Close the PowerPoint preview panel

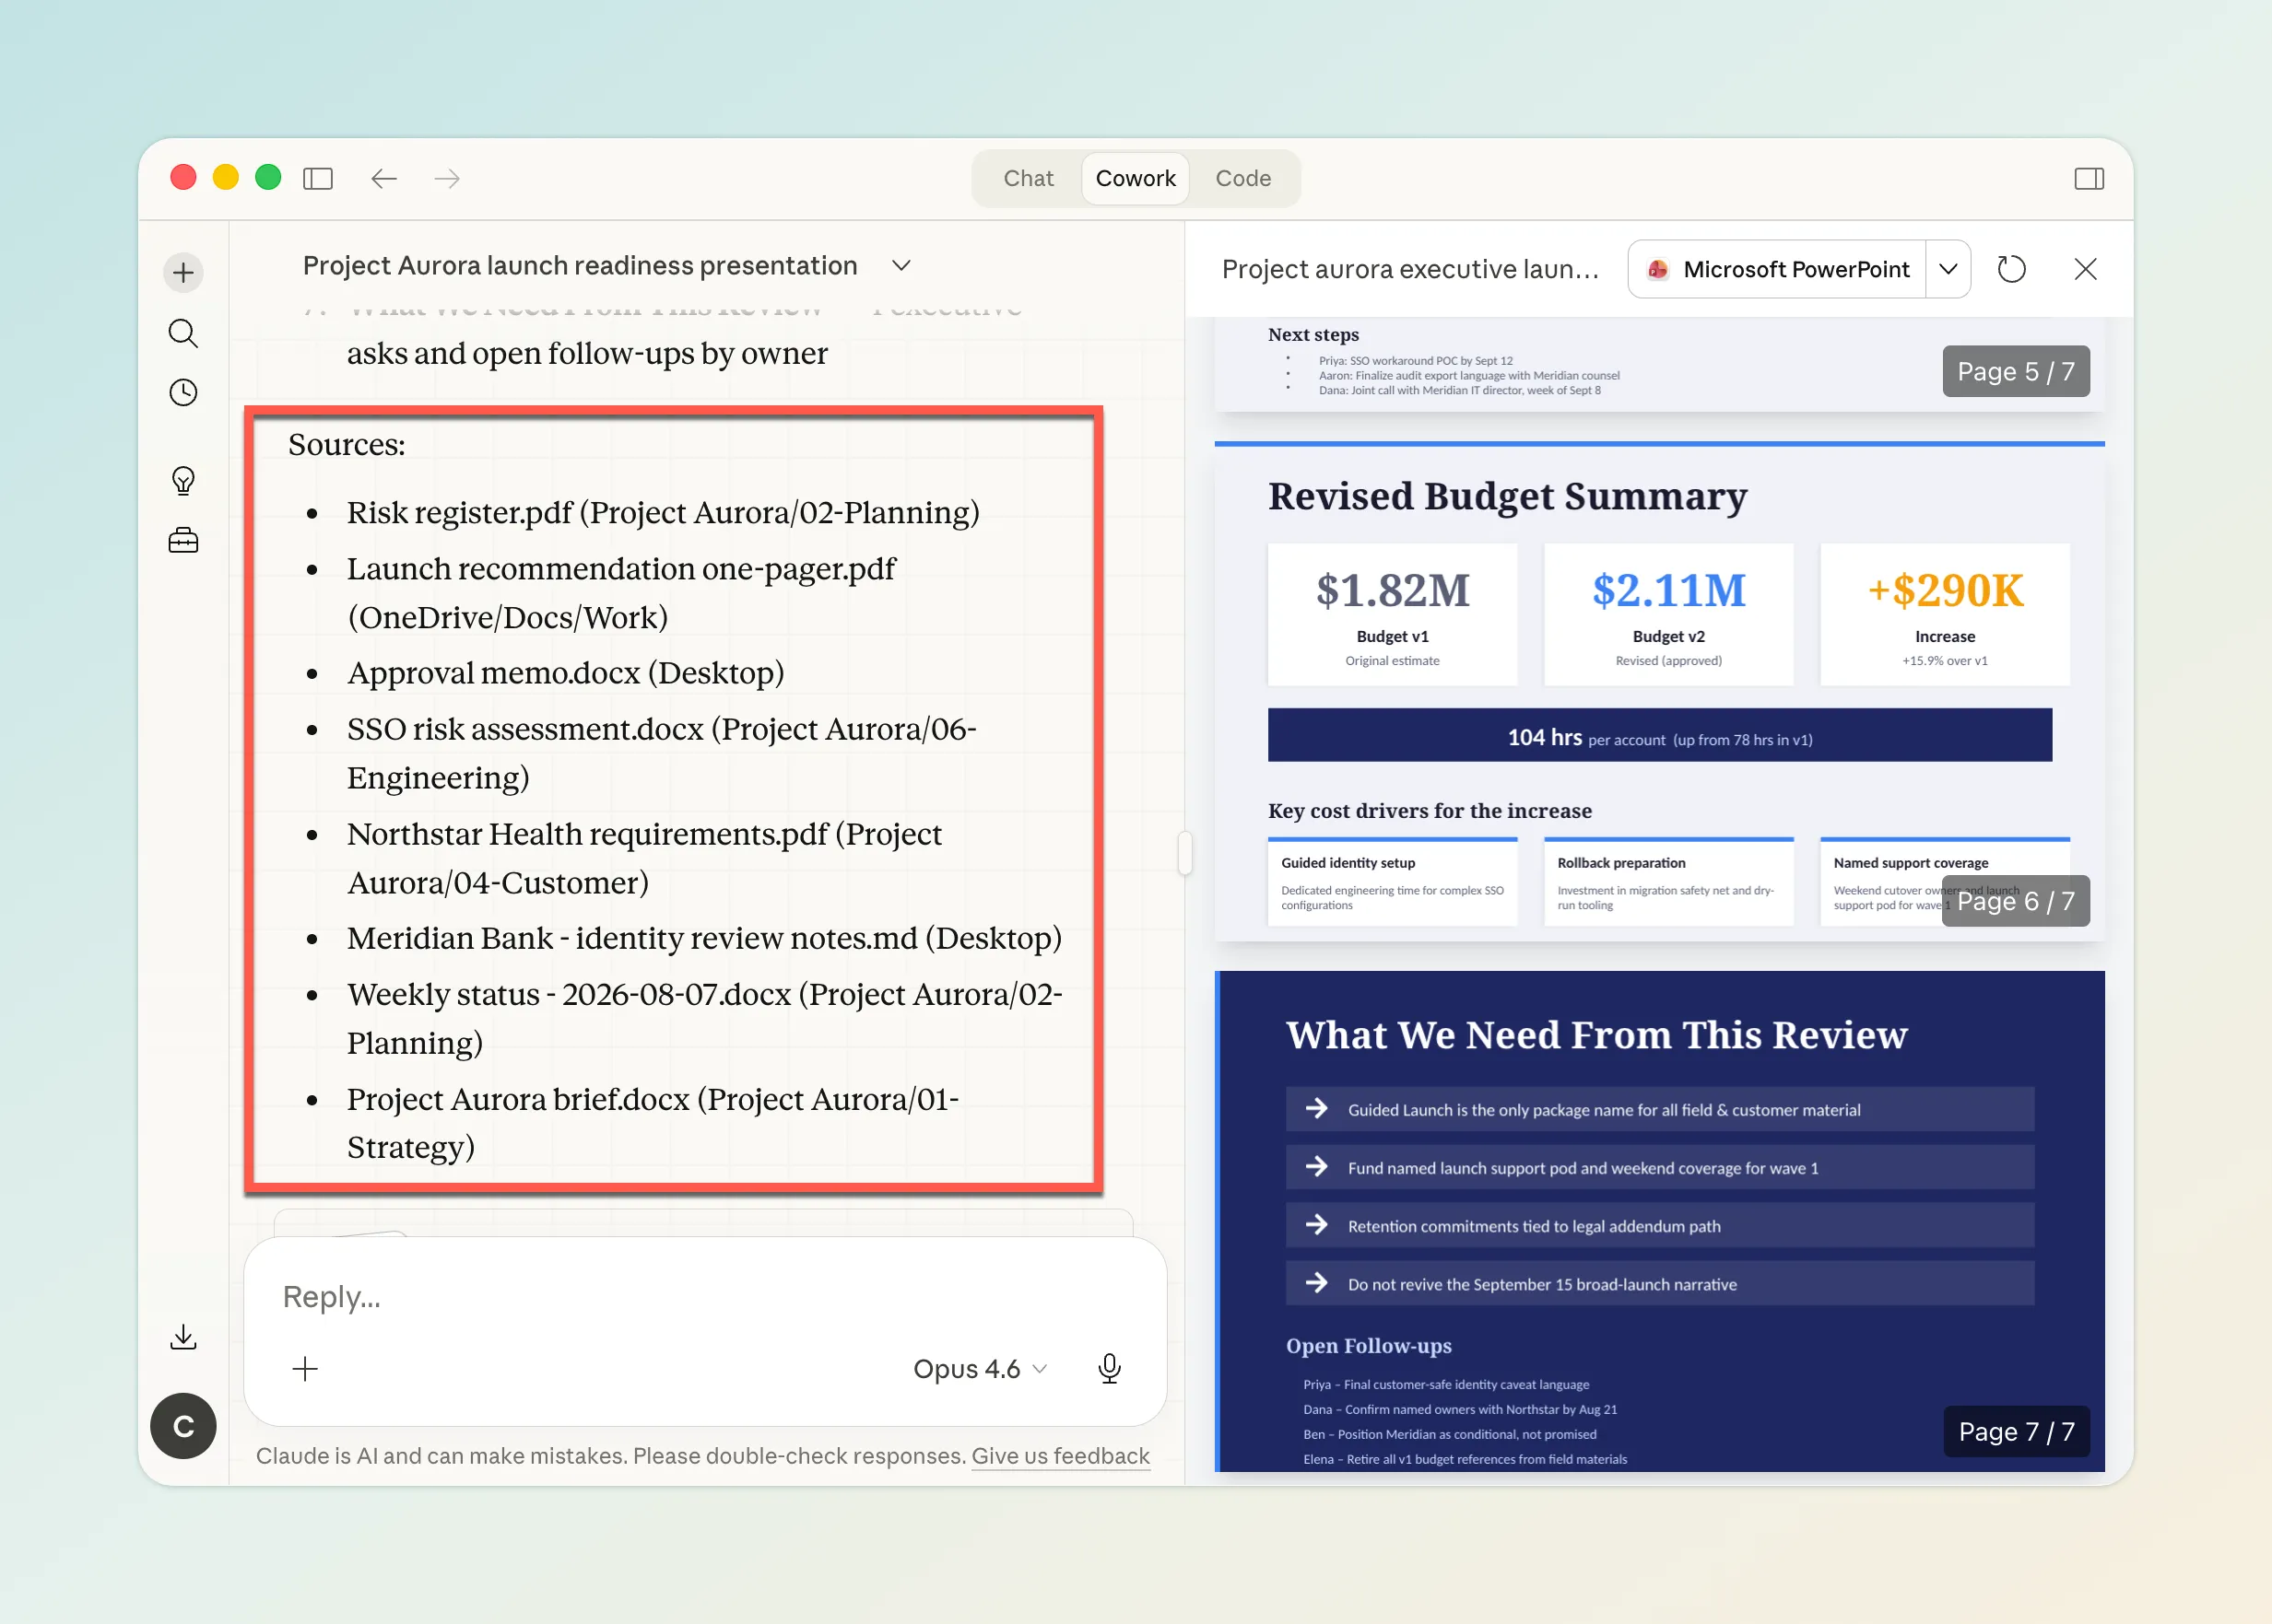click(x=2086, y=268)
